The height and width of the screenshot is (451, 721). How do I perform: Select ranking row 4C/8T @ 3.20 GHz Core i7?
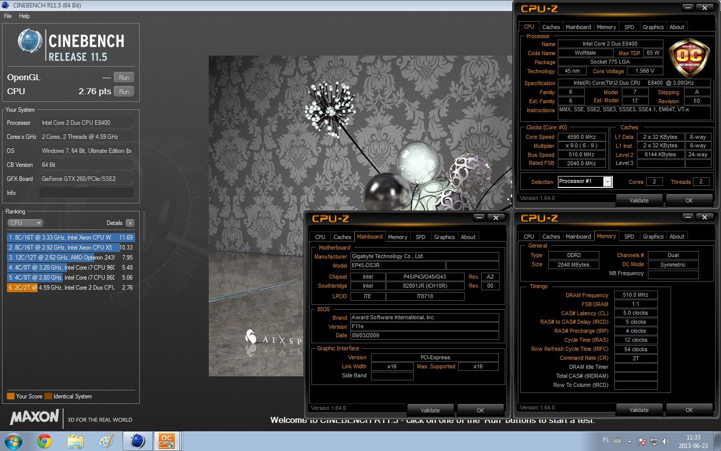click(71, 268)
